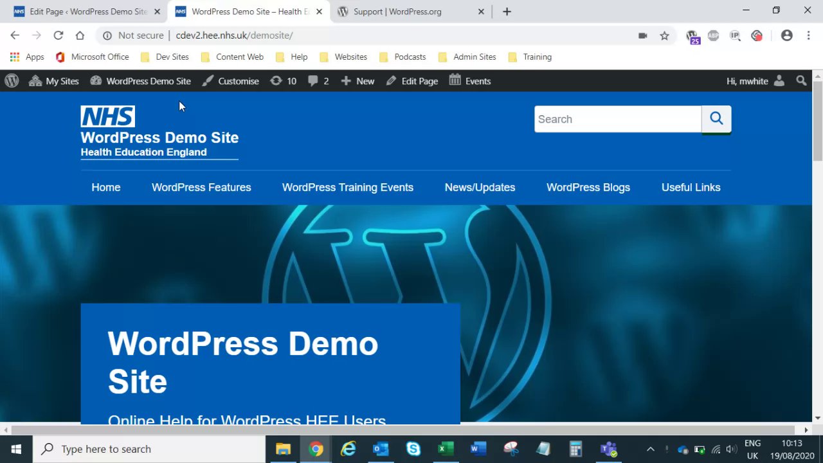The width and height of the screenshot is (823, 463).
Task: Click the admin bar search magnifier
Action: click(x=801, y=81)
